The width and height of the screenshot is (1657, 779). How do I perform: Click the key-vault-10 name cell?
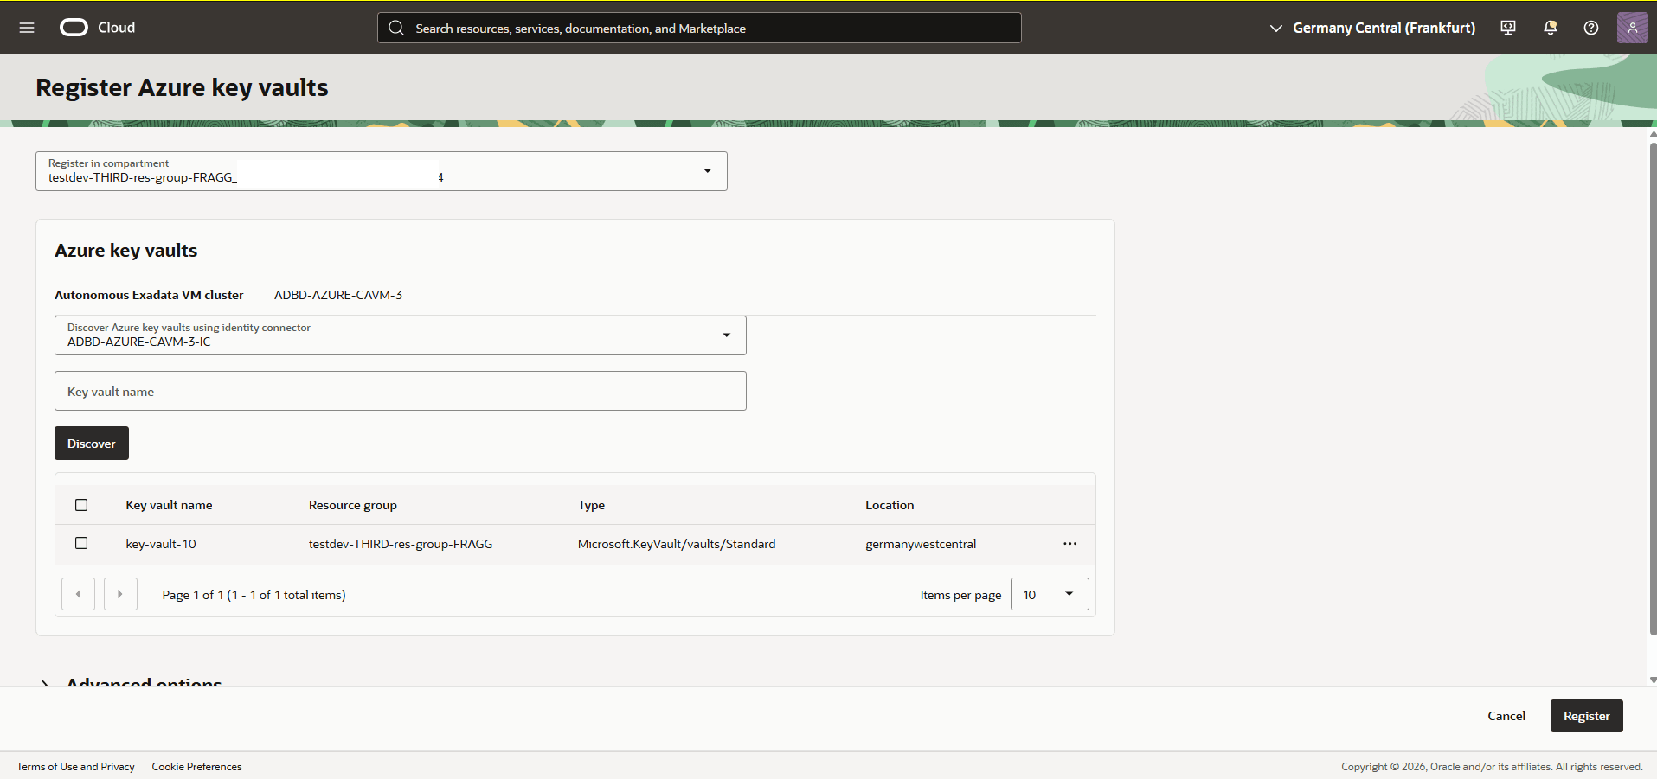click(161, 544)
